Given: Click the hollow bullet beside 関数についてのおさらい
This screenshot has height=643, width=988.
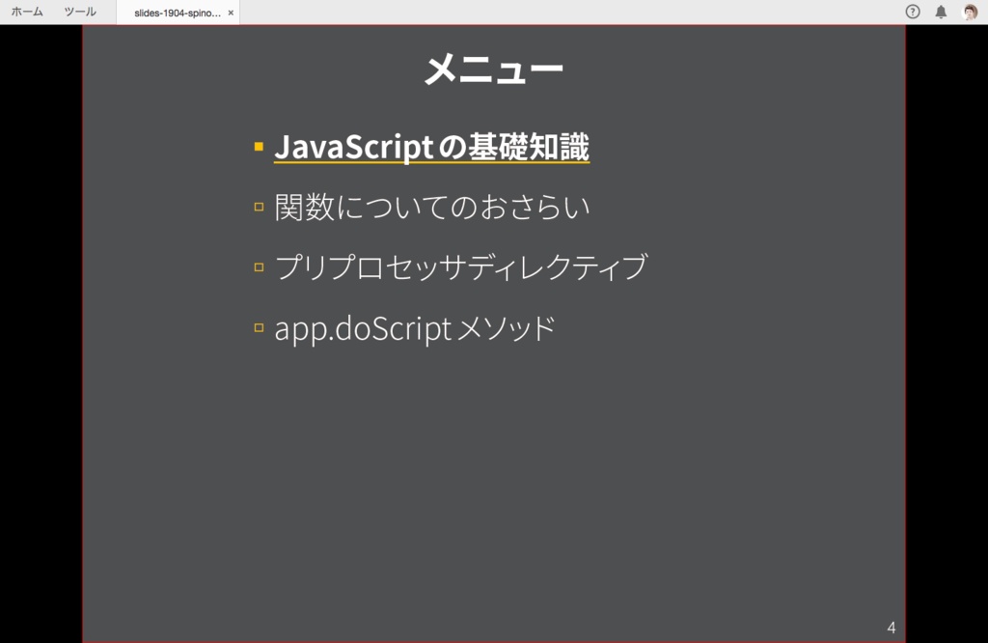Looking at the screenshot, I should pos(257,204).
